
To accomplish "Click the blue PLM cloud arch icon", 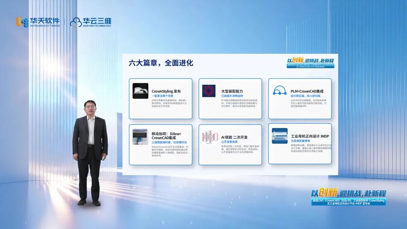I will [279, 90].
